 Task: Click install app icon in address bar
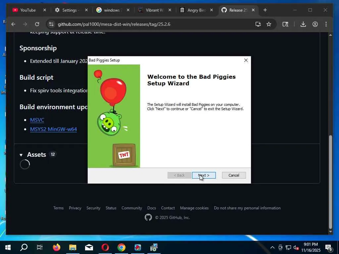[258, 24]
